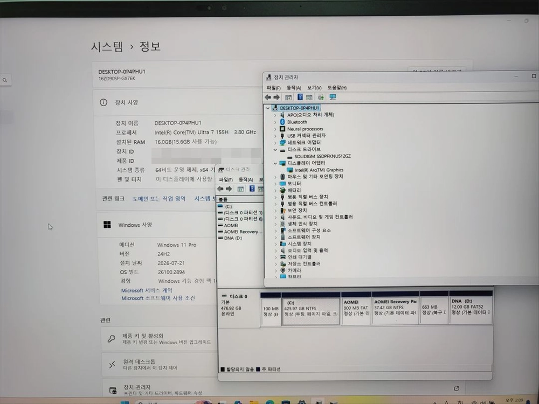Collapse 디스크 드라이브 chevron
This screenshot has width=539, height=404.
tap(275, 149)
